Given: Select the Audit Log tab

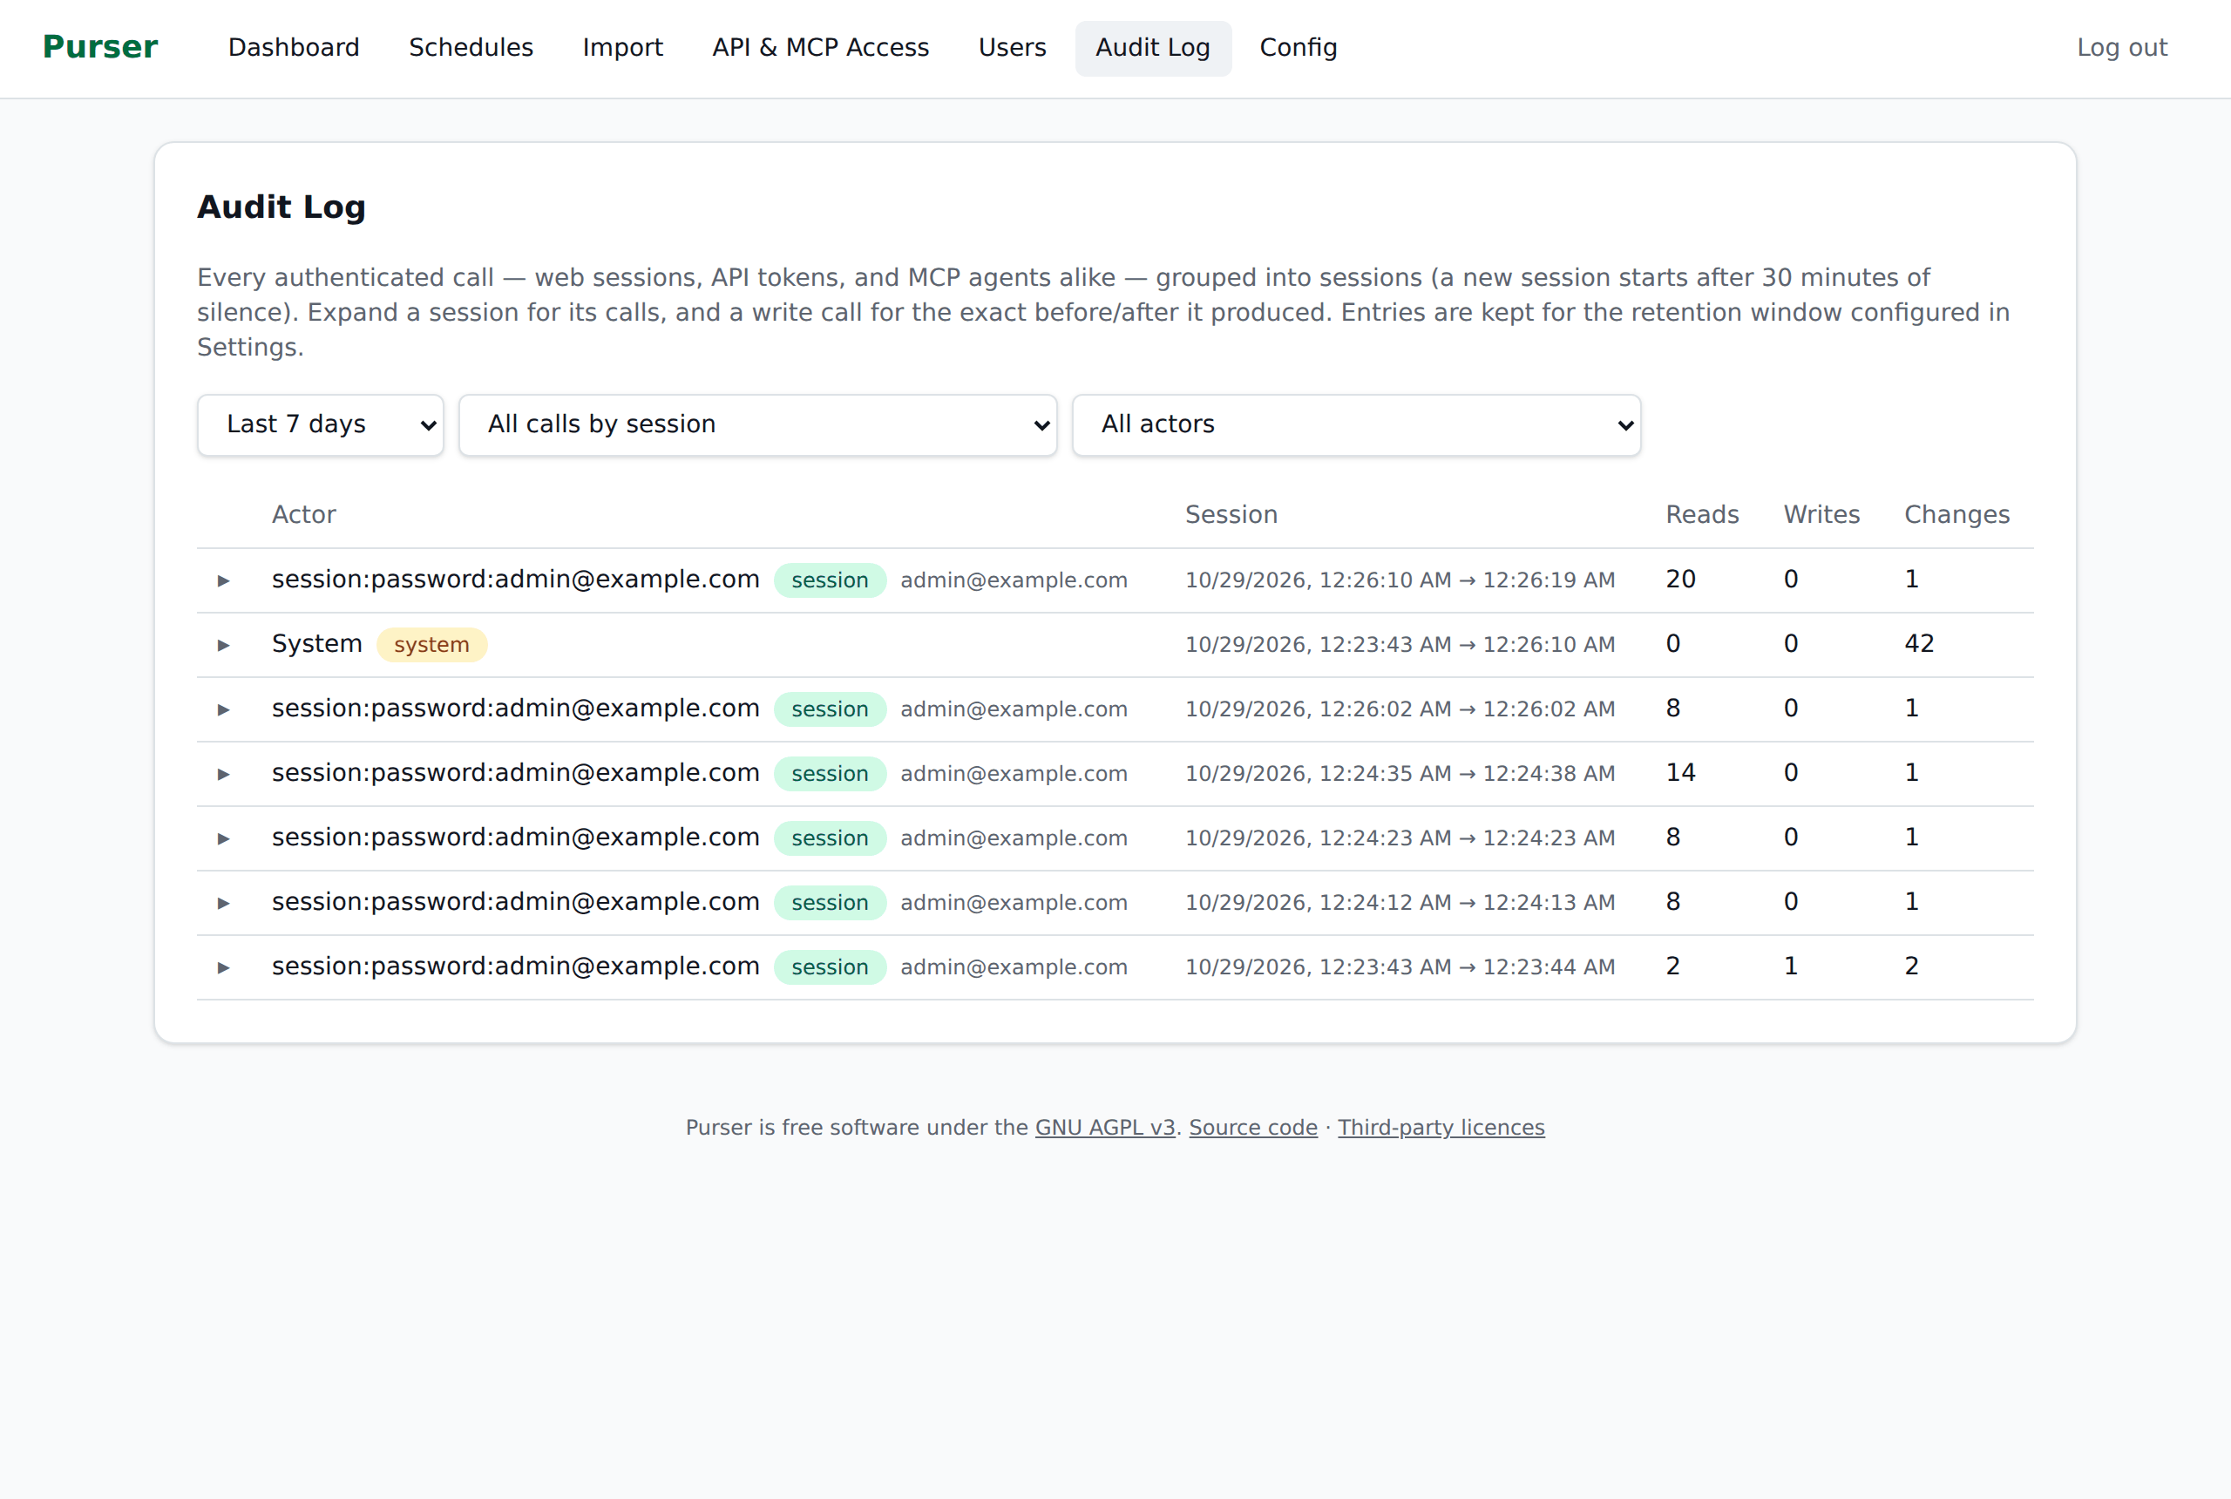Looking at the screenshot, I should point(1153,48).
